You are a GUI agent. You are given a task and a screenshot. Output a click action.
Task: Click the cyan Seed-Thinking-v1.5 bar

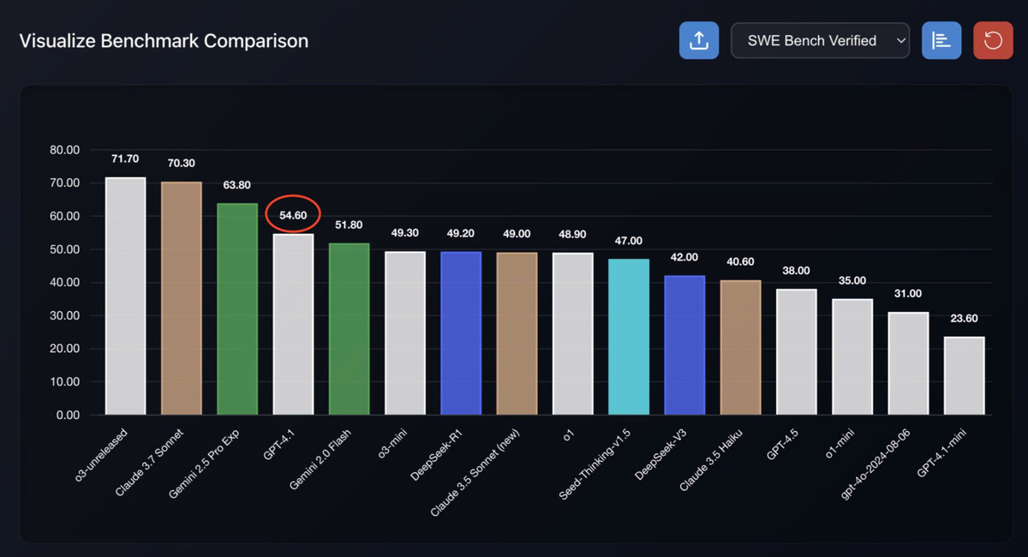click(x=629, y=337)
